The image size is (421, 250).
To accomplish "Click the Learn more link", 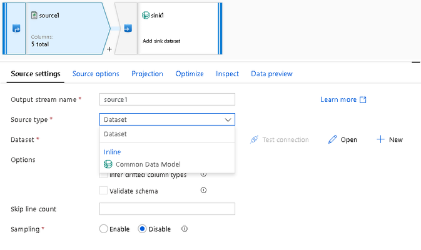I will click(338, 99).
